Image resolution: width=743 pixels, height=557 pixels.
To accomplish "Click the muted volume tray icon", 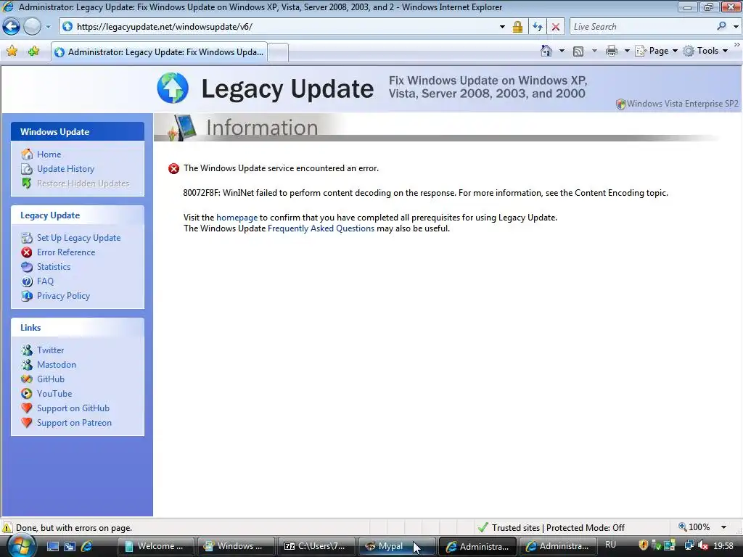I will click(x=702, y=545).
